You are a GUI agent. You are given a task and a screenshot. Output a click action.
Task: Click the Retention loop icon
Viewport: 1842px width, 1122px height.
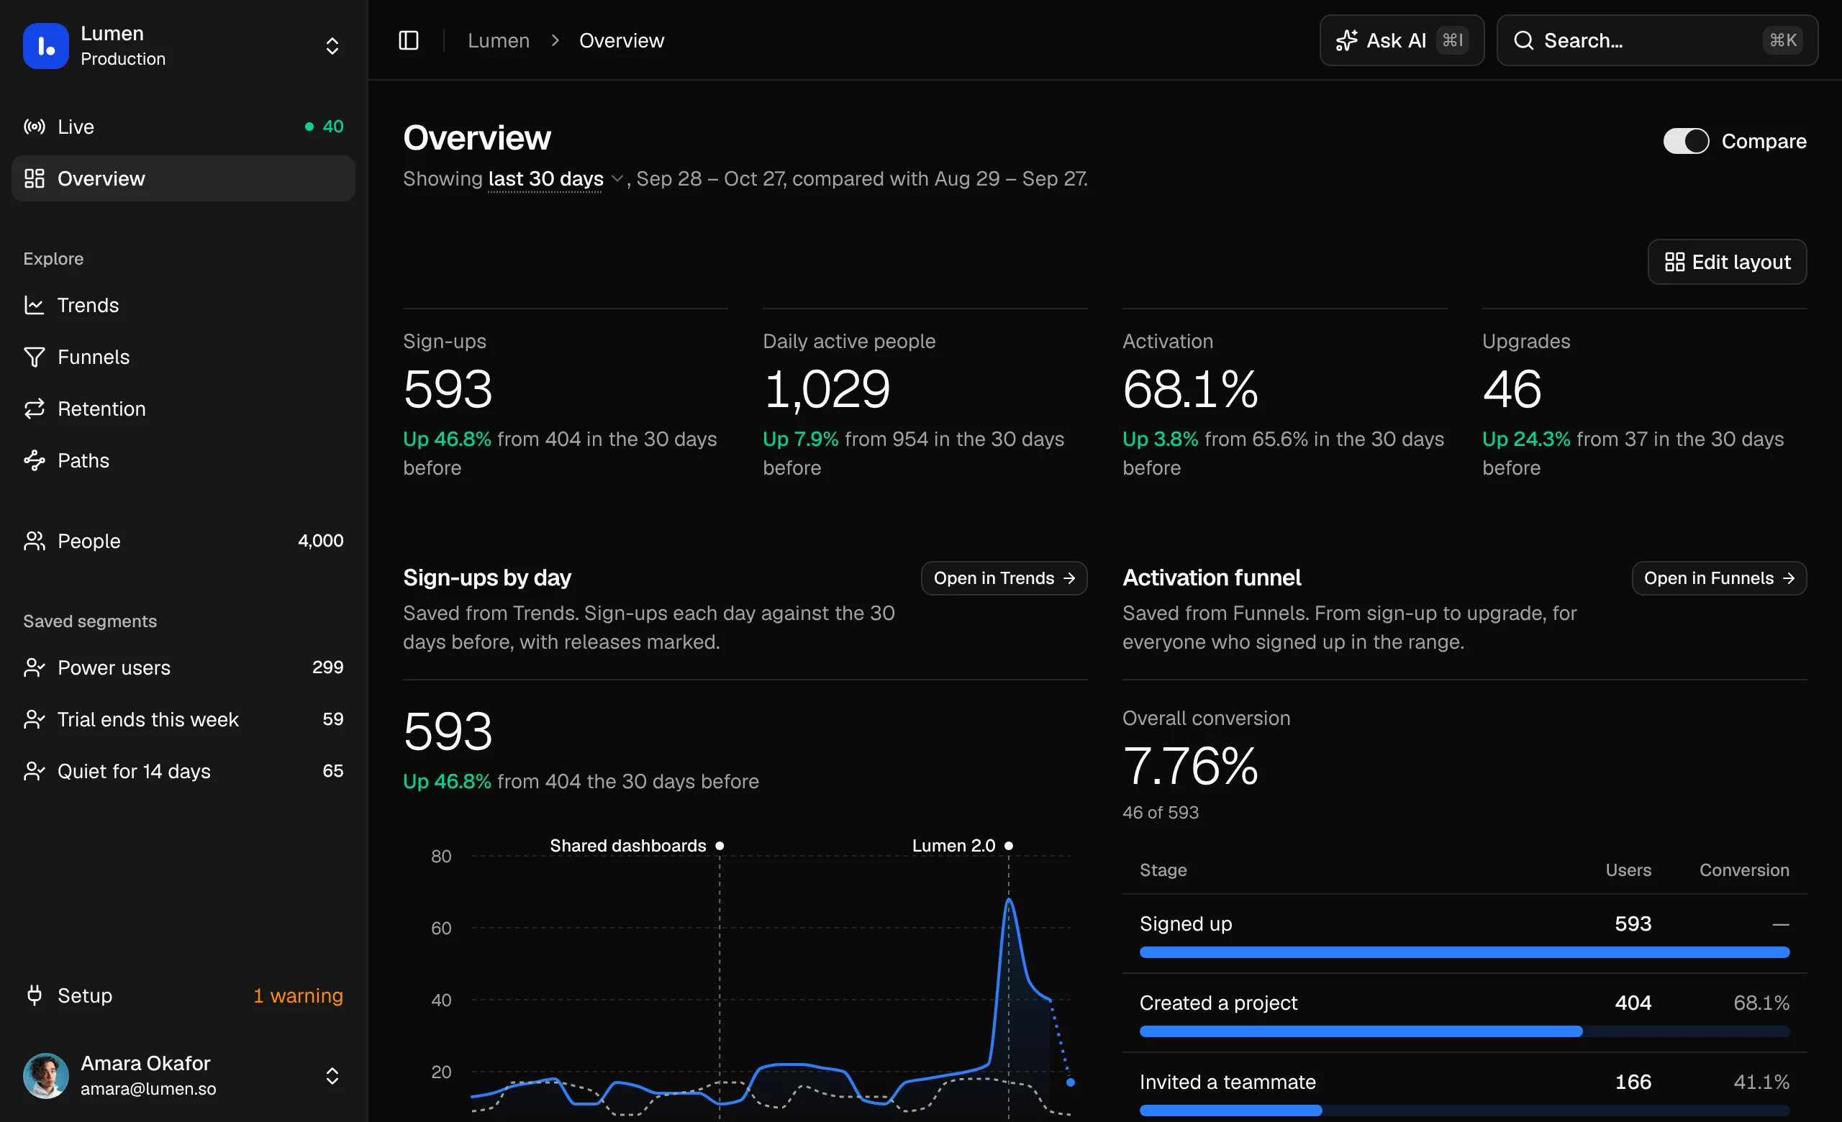(35, 409)
